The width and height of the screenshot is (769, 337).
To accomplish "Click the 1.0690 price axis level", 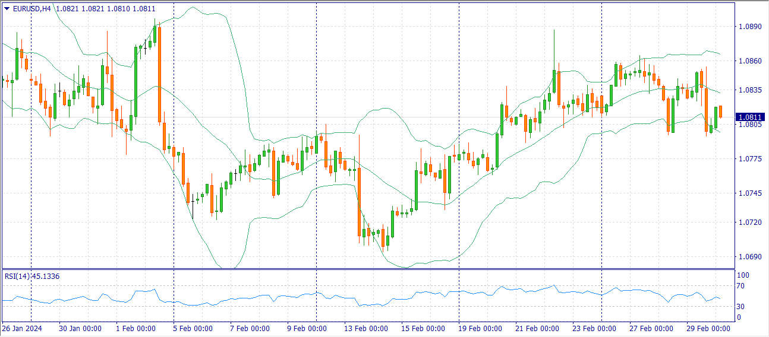I will pos(748,257).
